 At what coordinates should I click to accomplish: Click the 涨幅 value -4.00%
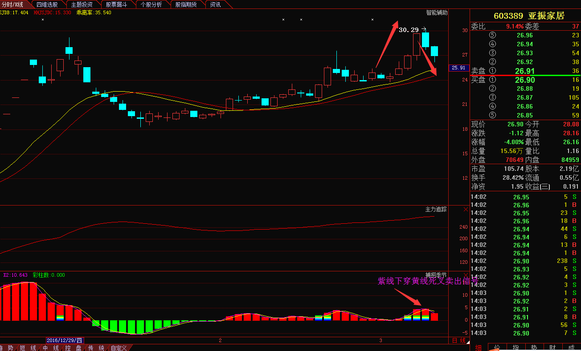(x=514, y=142)
